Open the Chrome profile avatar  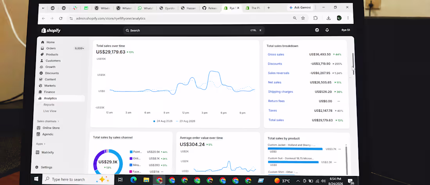point(339,18)
